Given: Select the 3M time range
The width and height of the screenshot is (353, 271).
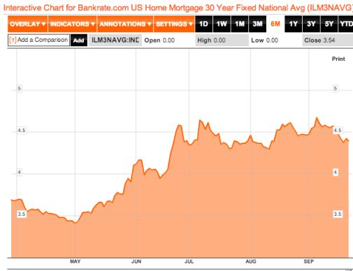Looking at the screenshot, I should click(x=257, y=24).
